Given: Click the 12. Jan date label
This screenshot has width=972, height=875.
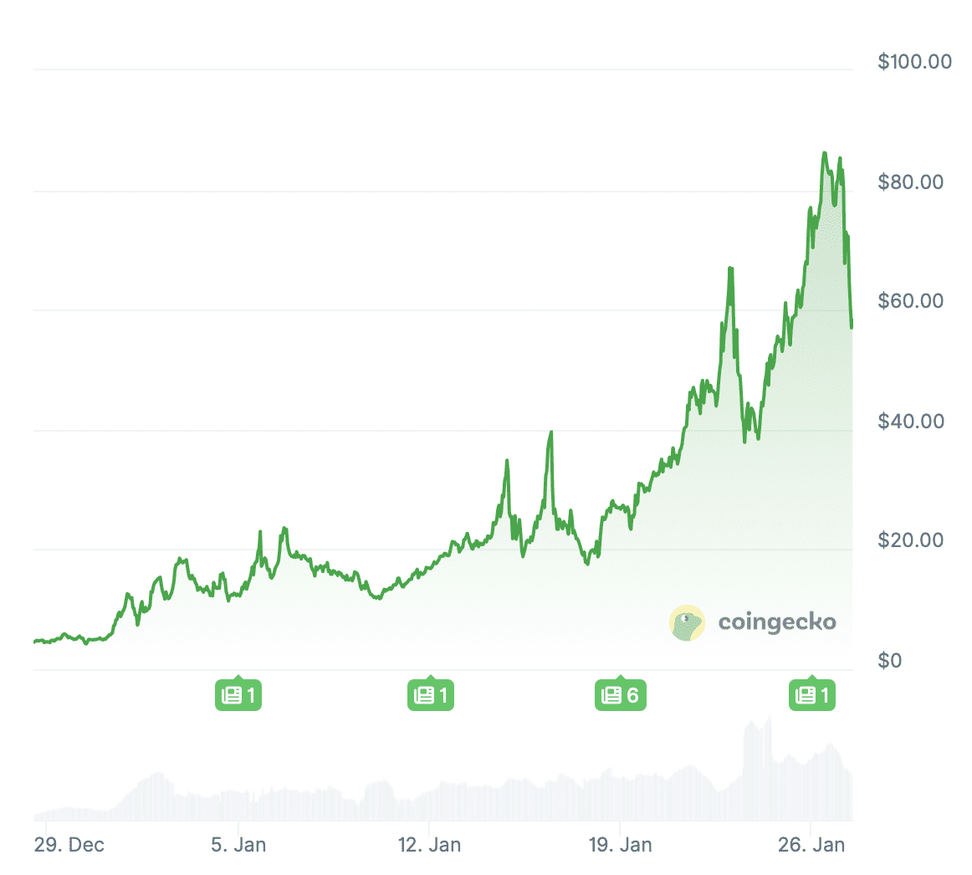Looking at the screenshot, I should tap(429, 845).
